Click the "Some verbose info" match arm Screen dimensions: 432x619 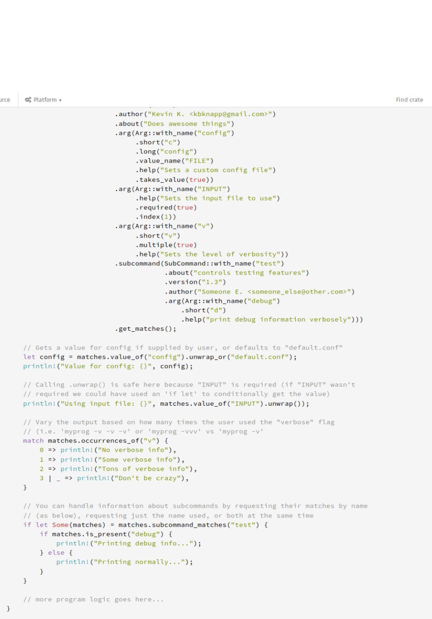[x=112, y=459]
